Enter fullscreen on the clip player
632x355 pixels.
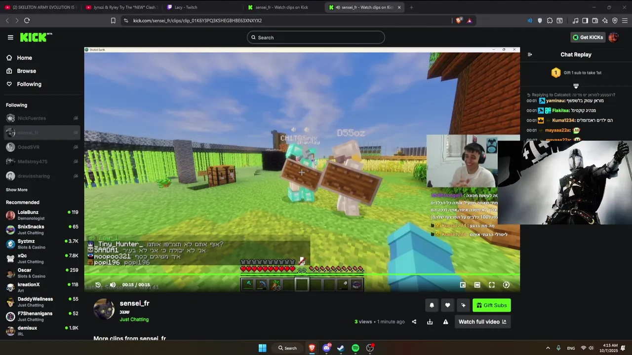point(492,284)
